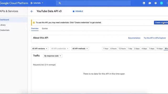The height and width of the screenshot is (94, 168).
Task: Select the 2 days time range
Action: pyautogui.click(x=137, y=49)
